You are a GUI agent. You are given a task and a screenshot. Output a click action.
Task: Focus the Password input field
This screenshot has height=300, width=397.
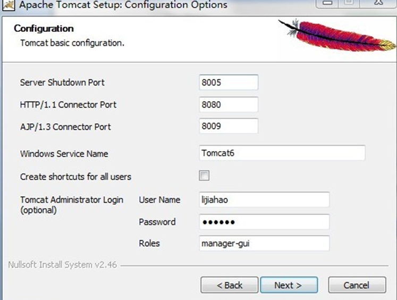(264, 222)
